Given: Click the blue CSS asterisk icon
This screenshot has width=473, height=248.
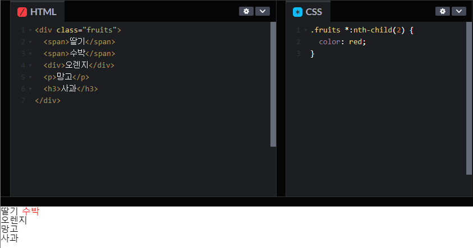Looking at the screenshot, I should (x=297, y=12).
